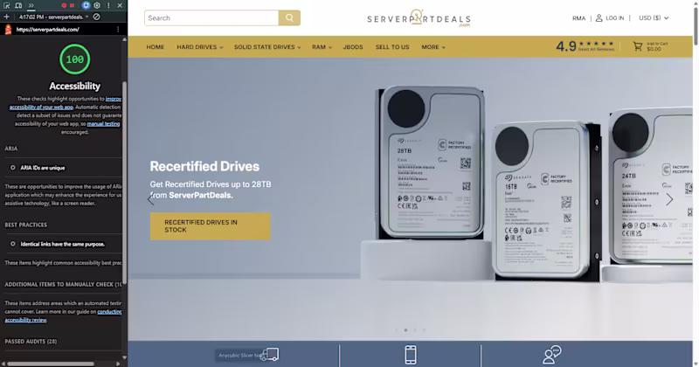
Task: Select the fourth carousel dot
Action: [x=425, y=330]
